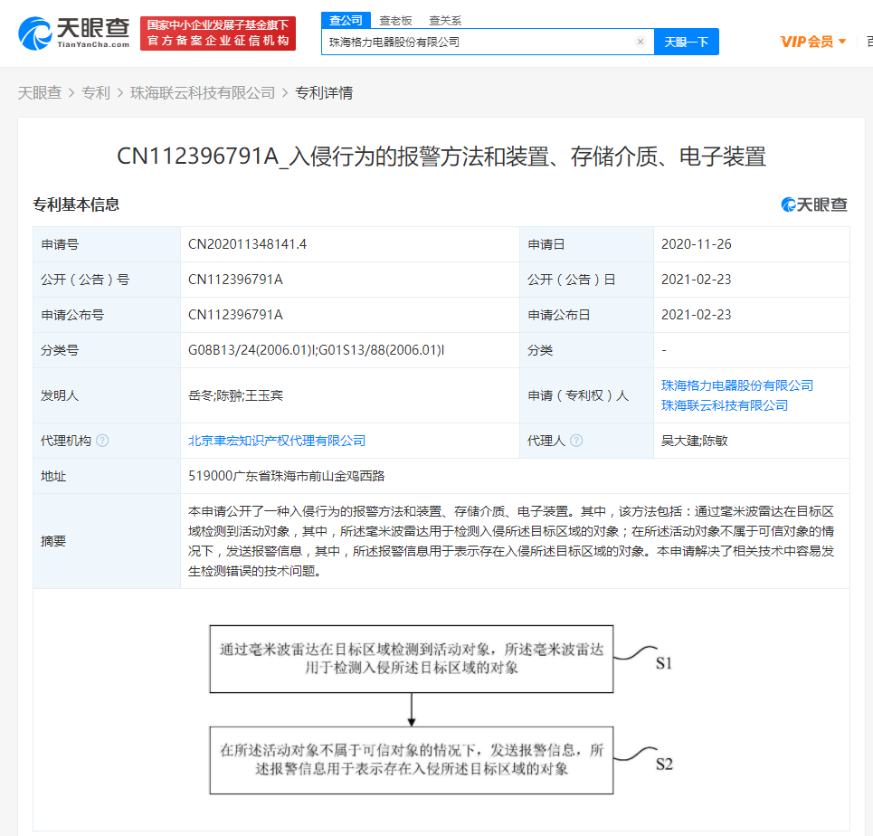Click the 专利详情 breadcrumb text
Screen dimensions: 873x836
324,93
